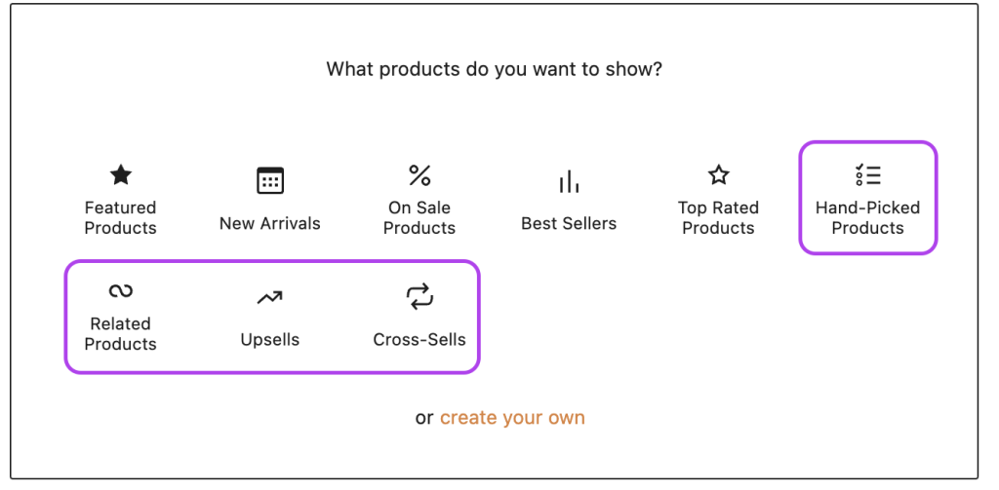The width and height of the screenshot is (999, 490).
Task: Choose the "New Arrivals" text label
Action: click(x=270, y=223)
